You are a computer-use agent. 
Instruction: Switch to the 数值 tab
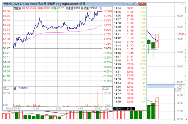click(130, 108)
